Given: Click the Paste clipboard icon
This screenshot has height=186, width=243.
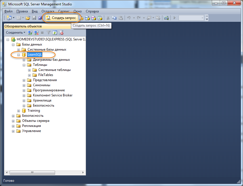Looking at the screenshot, I should click(x=121, y=18).
